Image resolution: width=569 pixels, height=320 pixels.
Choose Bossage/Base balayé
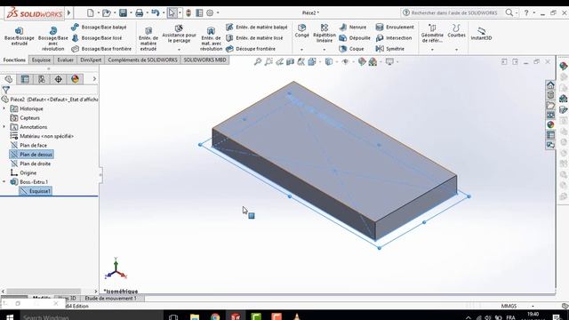(99, 28)
